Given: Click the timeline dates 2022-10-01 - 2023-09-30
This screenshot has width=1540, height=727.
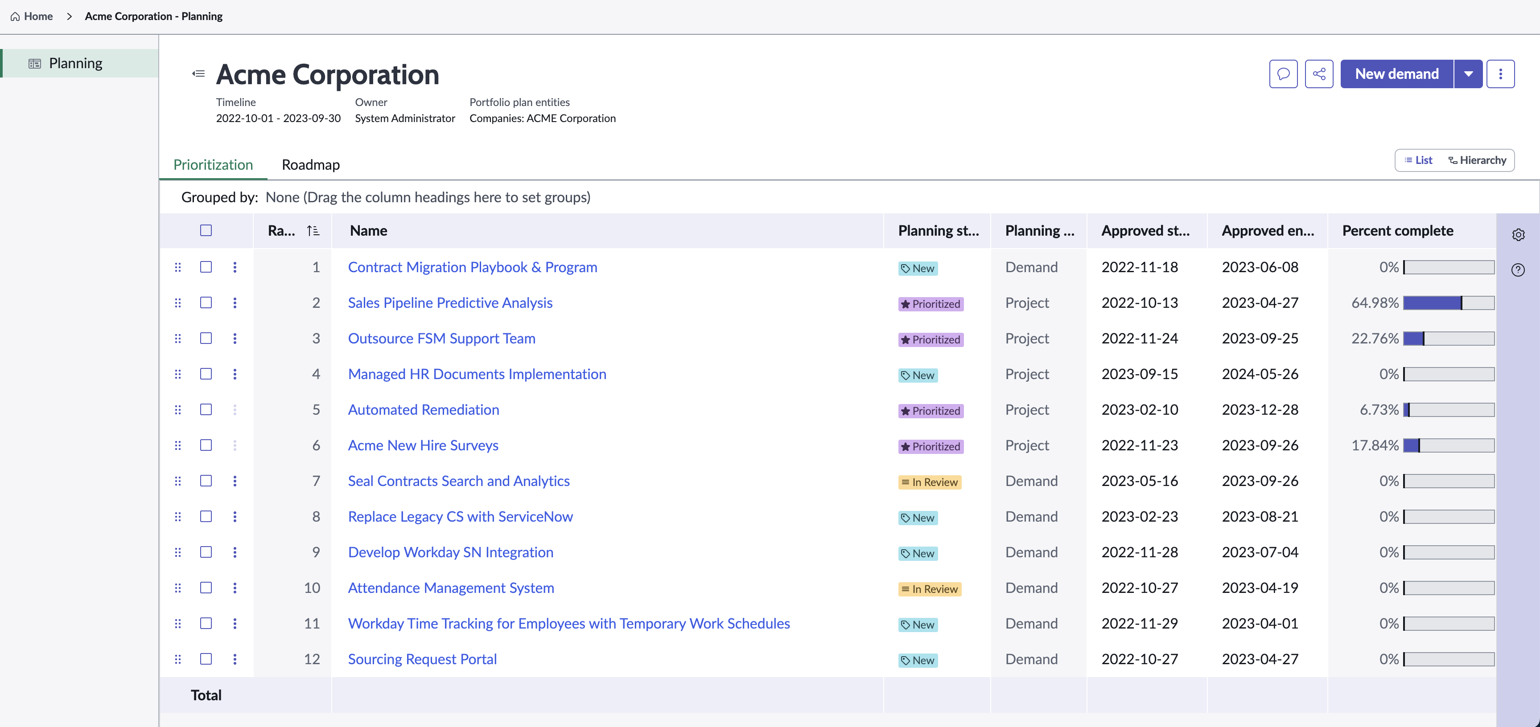Looking at the screenshot, I should 278,118.
